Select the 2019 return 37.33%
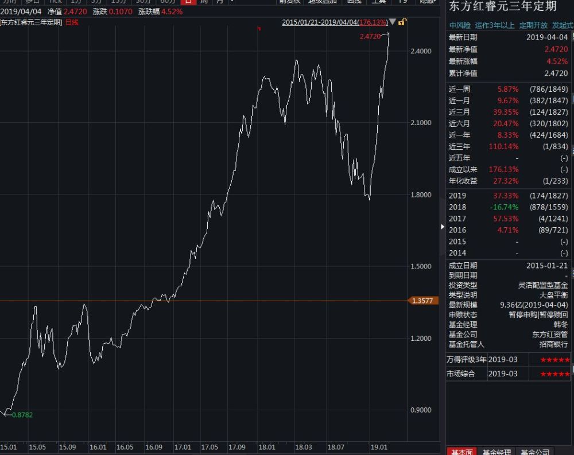 (506, 196)
